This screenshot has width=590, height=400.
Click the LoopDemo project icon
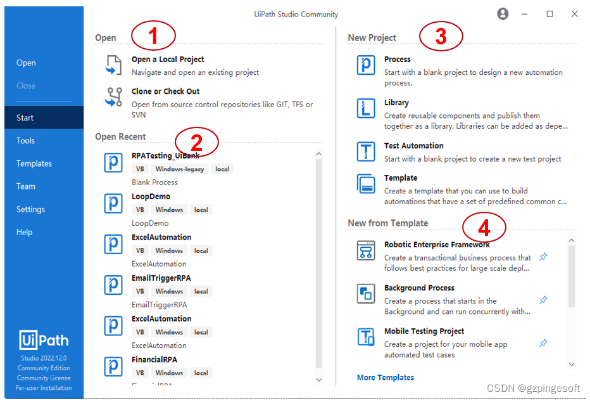pos(113,203)
